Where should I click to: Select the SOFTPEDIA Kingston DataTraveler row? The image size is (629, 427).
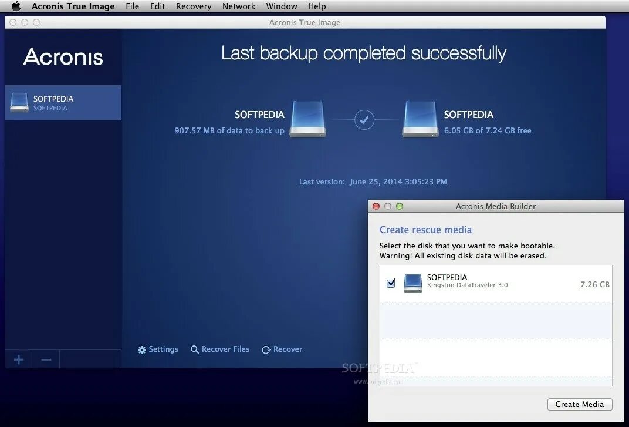[496, 284]
